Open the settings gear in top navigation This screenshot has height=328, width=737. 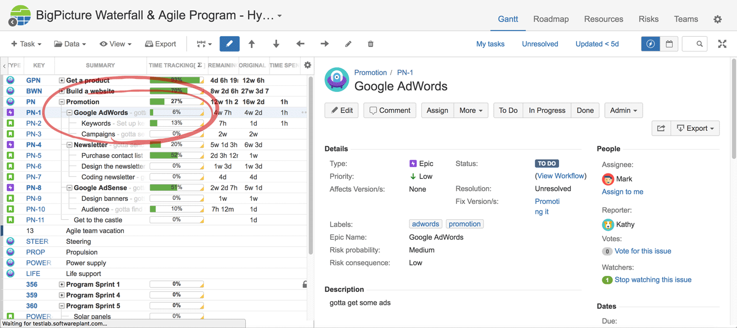point(718,19)
